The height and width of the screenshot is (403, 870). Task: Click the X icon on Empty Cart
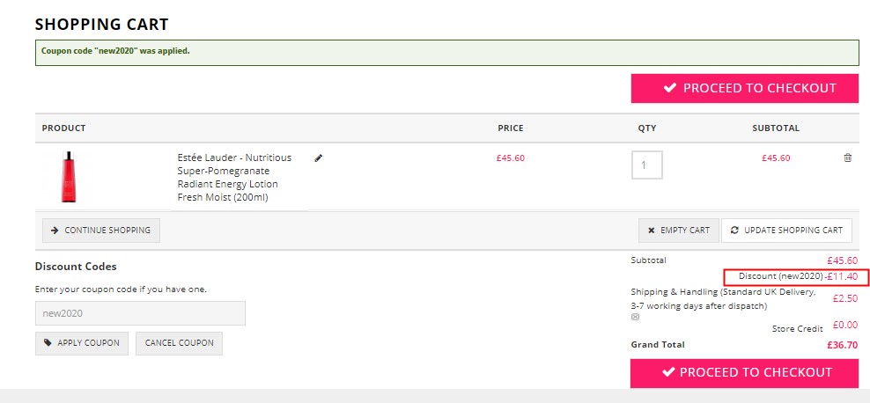(652, 231)
